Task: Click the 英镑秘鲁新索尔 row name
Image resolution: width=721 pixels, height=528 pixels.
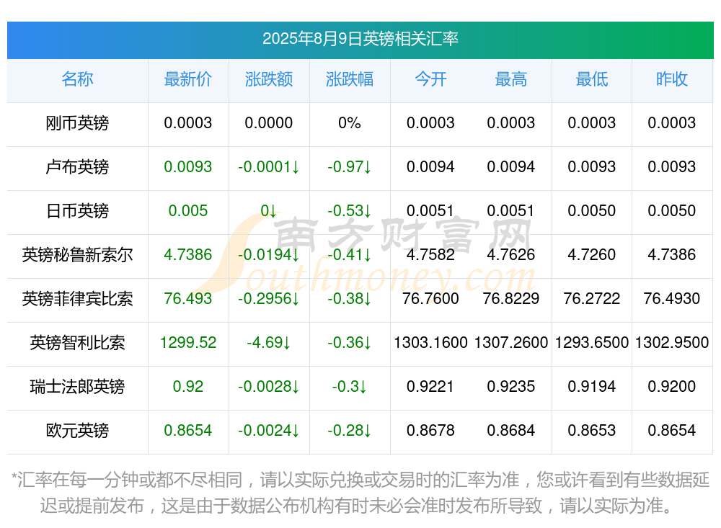Action: 77,254
